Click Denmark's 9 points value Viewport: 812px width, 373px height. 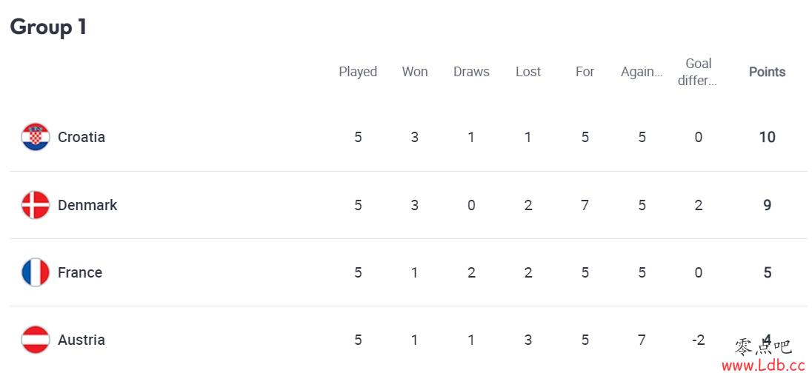coord(767,205)
